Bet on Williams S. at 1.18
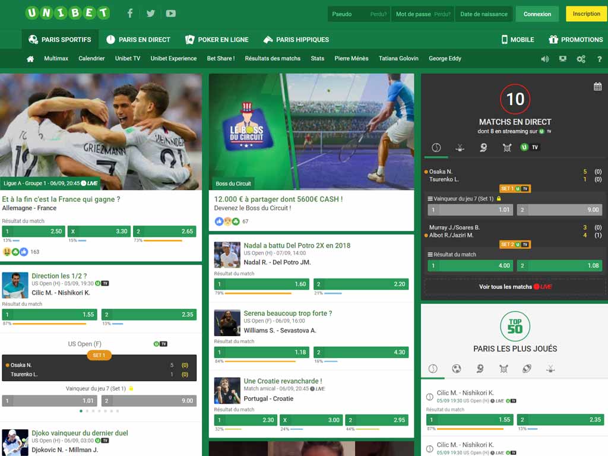The height and width of the screenshot is (456, 608). 261,353
